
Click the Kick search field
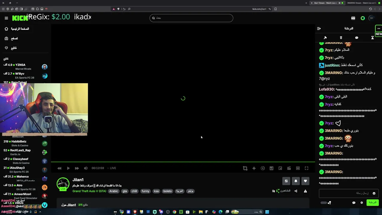(x=191, y=18)
